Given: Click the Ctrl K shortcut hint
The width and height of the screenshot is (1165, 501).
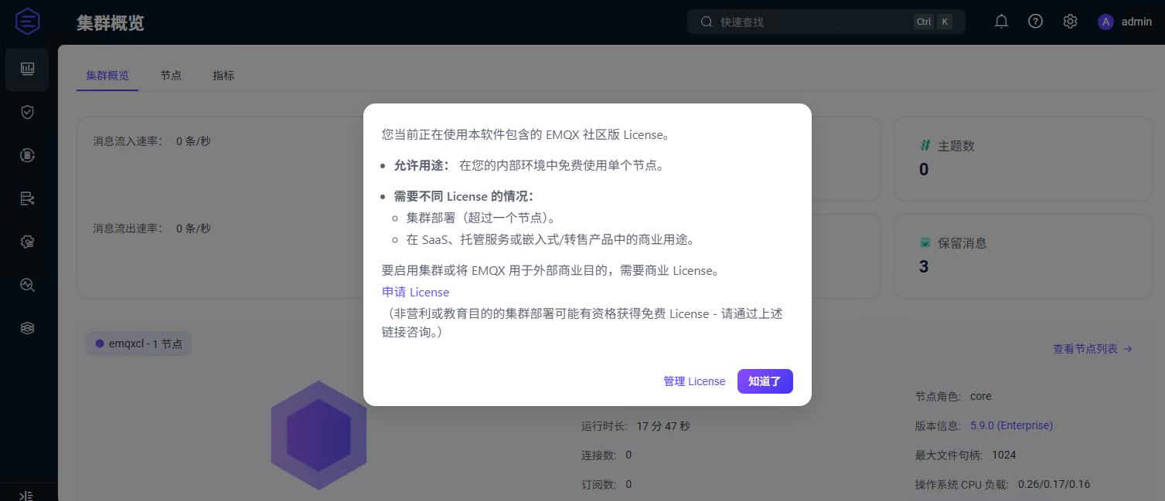Looking at the screenshot, I should 933,22.
